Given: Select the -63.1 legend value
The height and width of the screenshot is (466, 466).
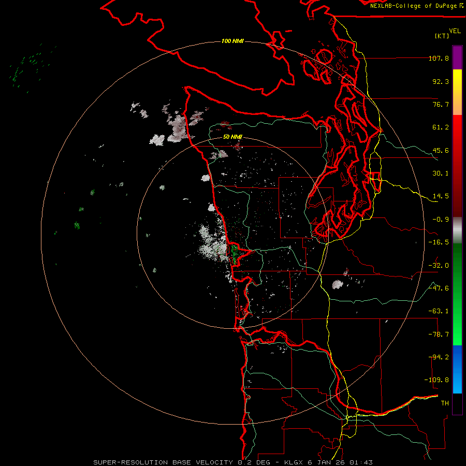Looking at the screenshot, I should click(x=439, y=311).
